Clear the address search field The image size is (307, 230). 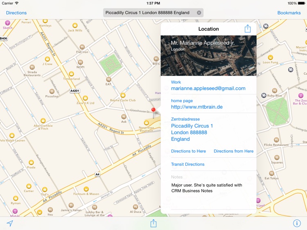pyautogui.click(x=199, y=13)
